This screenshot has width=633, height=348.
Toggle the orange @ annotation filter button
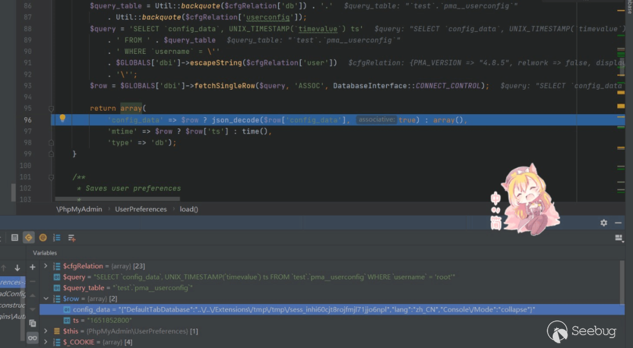(43, 238)
